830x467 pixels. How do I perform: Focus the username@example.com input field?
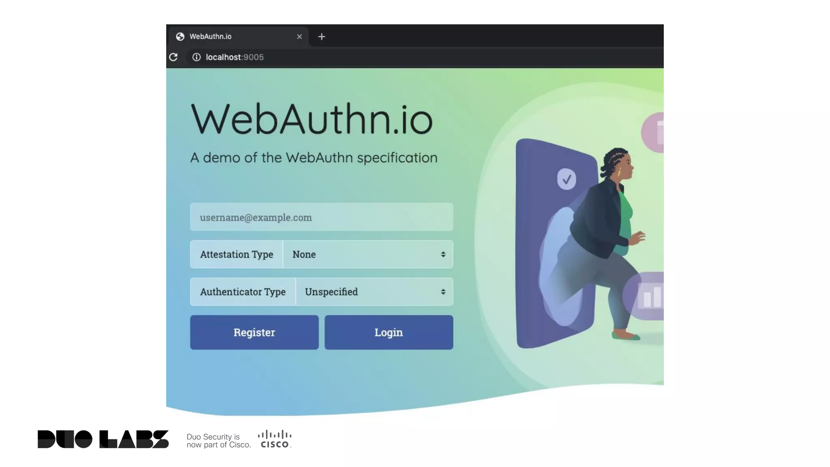click(x=321, y=217)
